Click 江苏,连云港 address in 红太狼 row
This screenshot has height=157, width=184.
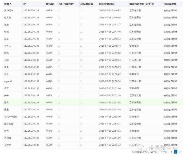tap(135, 18)
